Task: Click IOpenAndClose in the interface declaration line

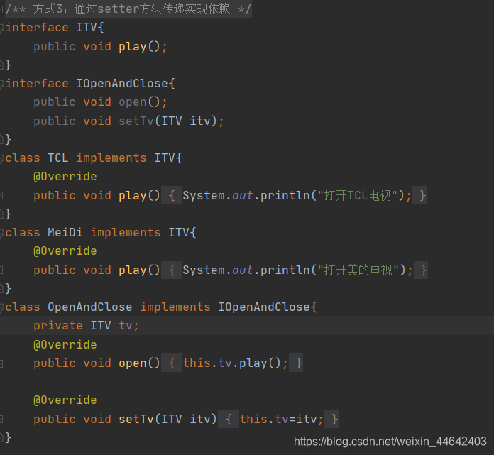Action: click(x=122, y=84)
